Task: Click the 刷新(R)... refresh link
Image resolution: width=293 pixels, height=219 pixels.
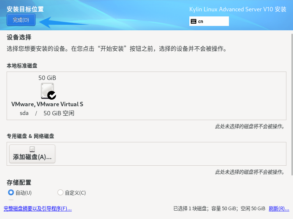Action: click(279, 208)
